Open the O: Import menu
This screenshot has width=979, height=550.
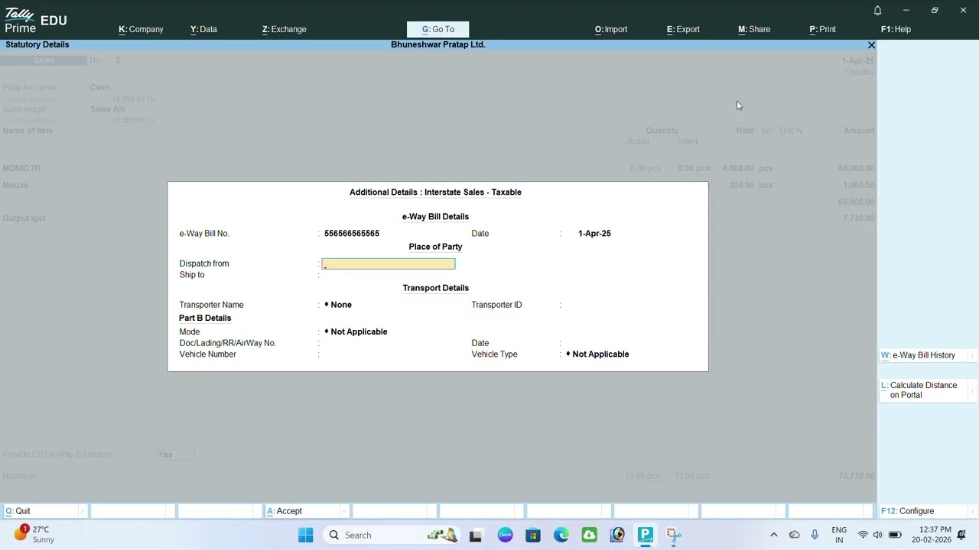tap(611, 29)
